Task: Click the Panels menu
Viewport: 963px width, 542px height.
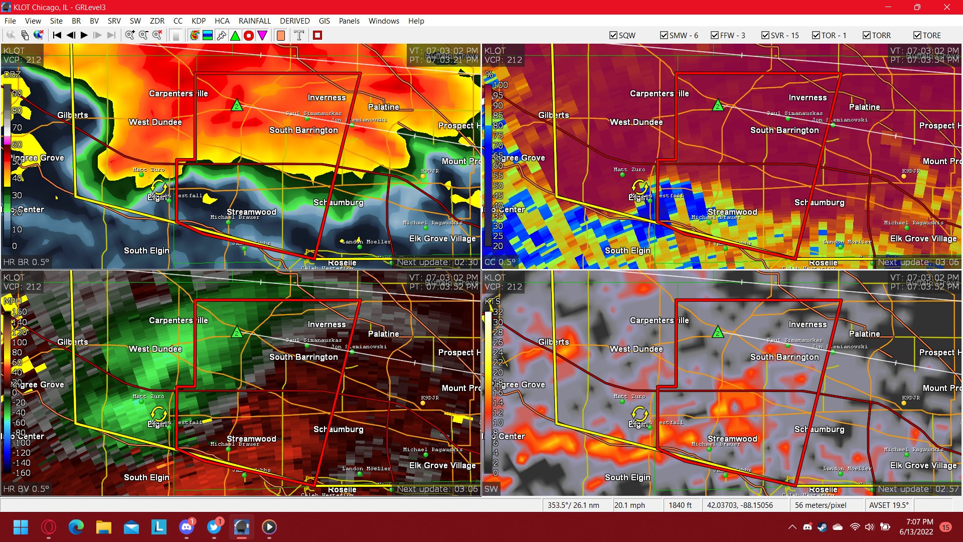Action: point(349,21)
